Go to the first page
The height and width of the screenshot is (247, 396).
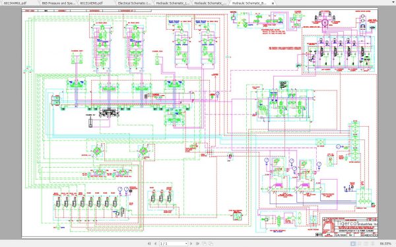tap(149, 244)
